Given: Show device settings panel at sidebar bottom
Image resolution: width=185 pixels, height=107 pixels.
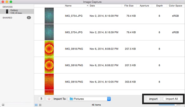Looking at the screenshot, I should [3, 105].
